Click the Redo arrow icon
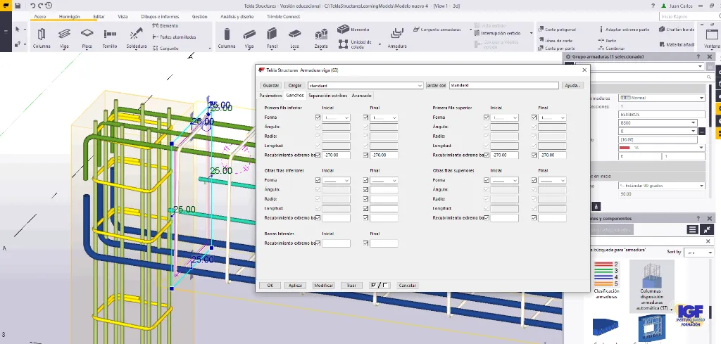Viewport: 721px width, 344px height. coord(41,6)
